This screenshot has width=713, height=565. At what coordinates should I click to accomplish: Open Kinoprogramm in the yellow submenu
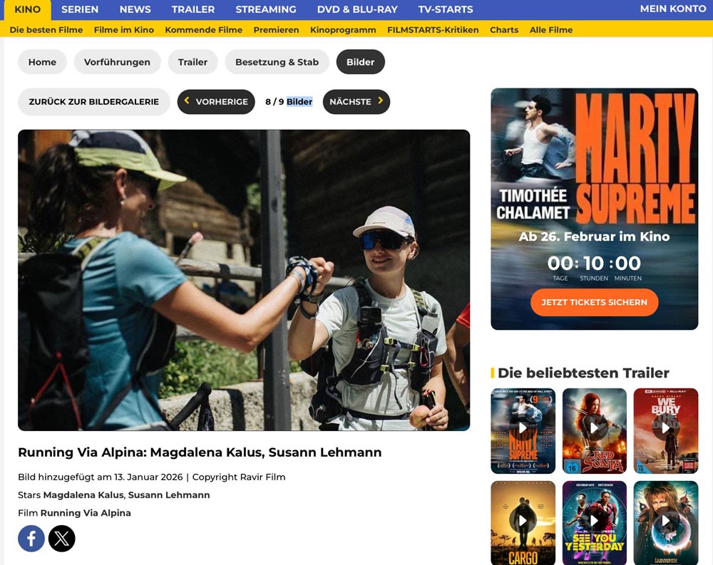click(x=343, y=30)
